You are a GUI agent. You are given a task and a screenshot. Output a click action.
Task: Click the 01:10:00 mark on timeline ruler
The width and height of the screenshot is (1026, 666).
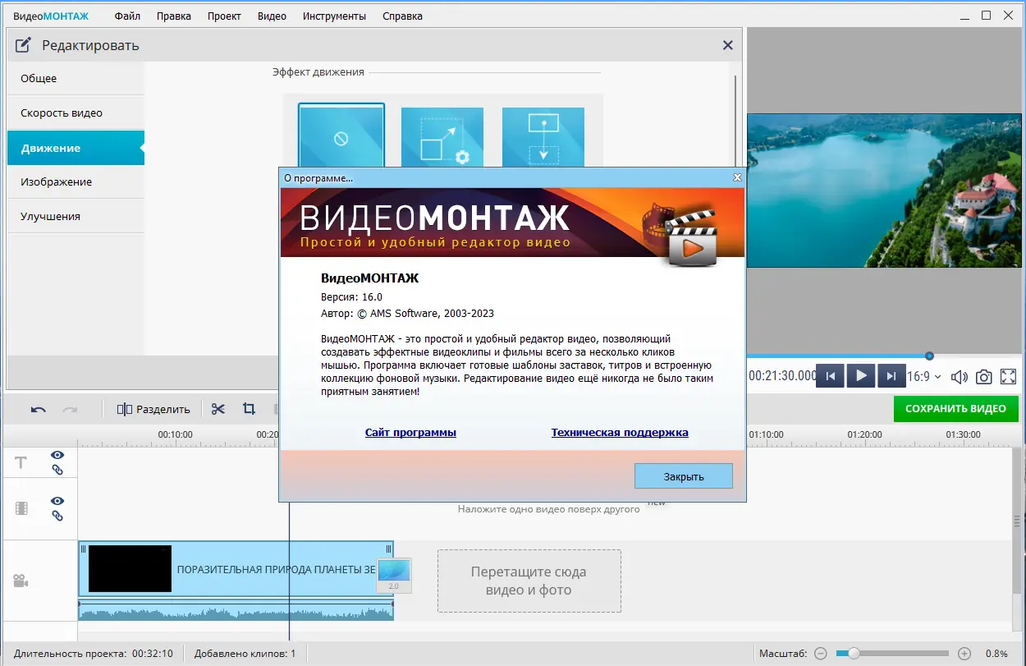point(766,434)
